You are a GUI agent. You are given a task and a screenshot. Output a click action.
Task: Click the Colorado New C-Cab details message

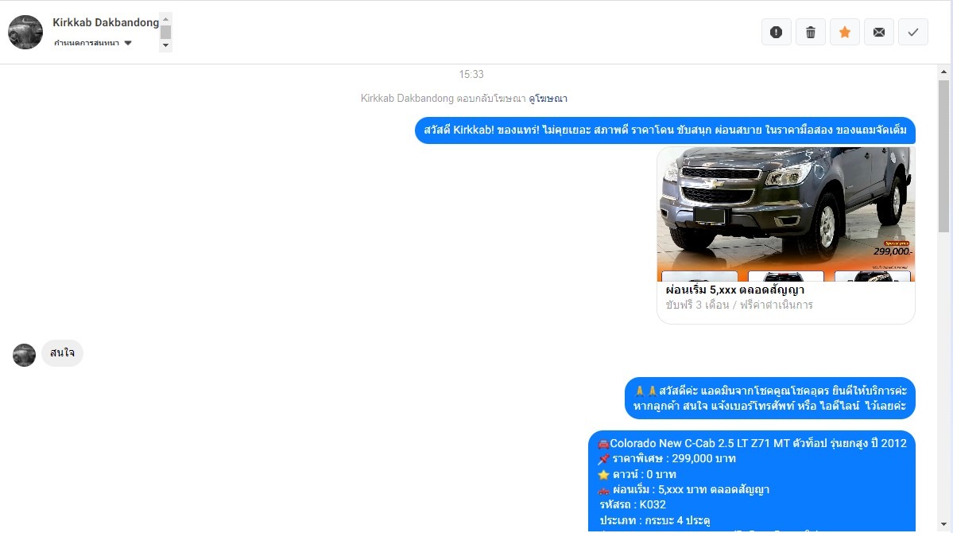(x=752, y=480)
